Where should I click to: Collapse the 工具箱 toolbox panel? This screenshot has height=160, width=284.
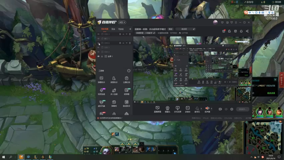click(x=129, y=71)
